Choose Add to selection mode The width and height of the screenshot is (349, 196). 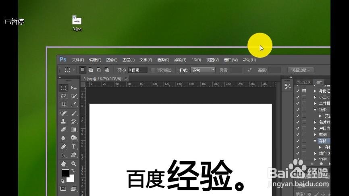pyautogui.click(x=91, y=70)
